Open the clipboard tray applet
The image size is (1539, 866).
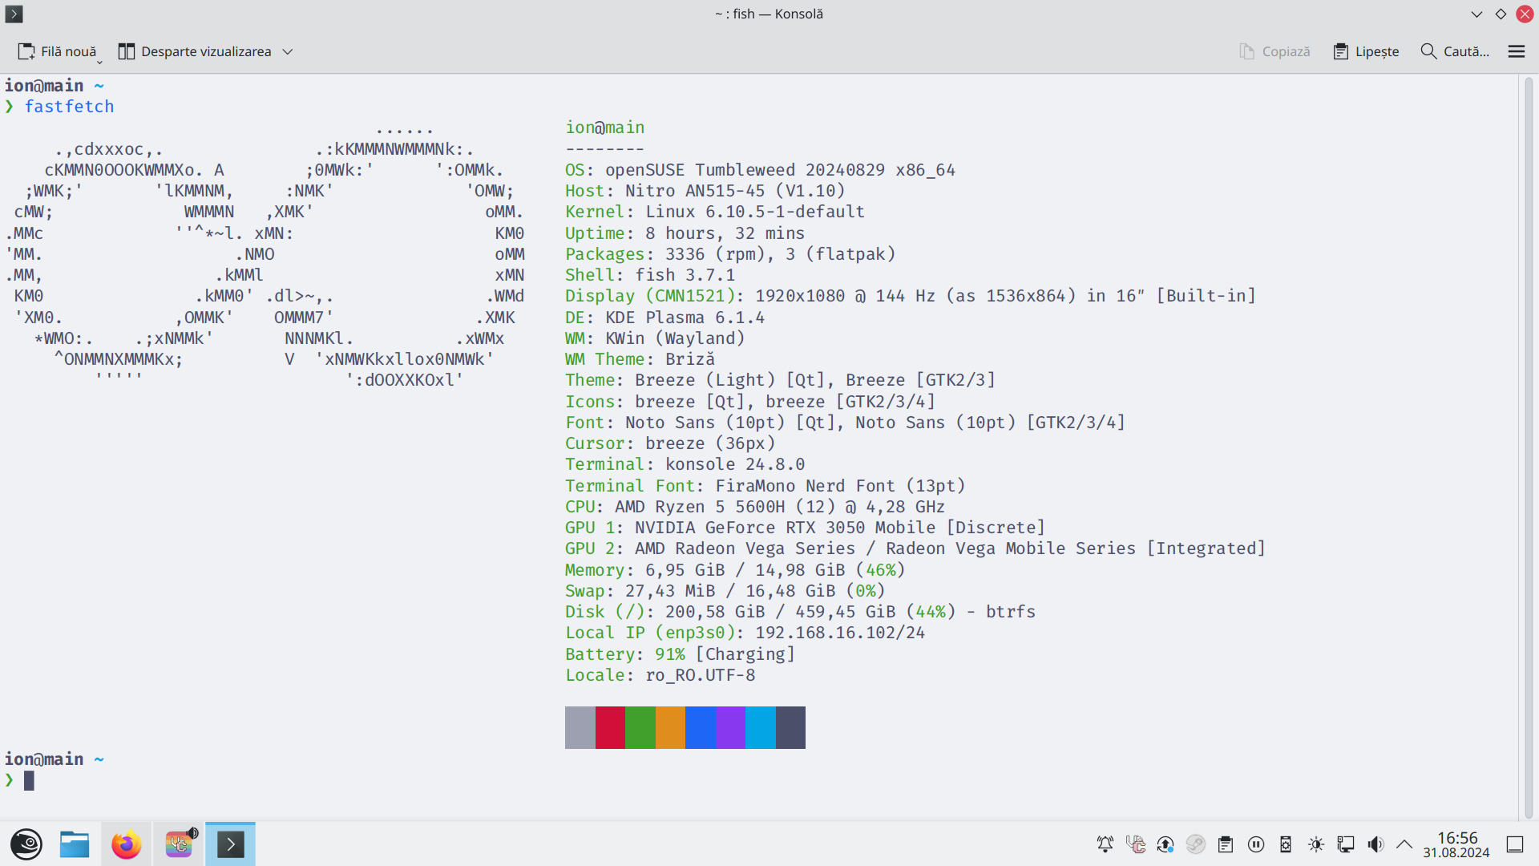coord(1226,844)
